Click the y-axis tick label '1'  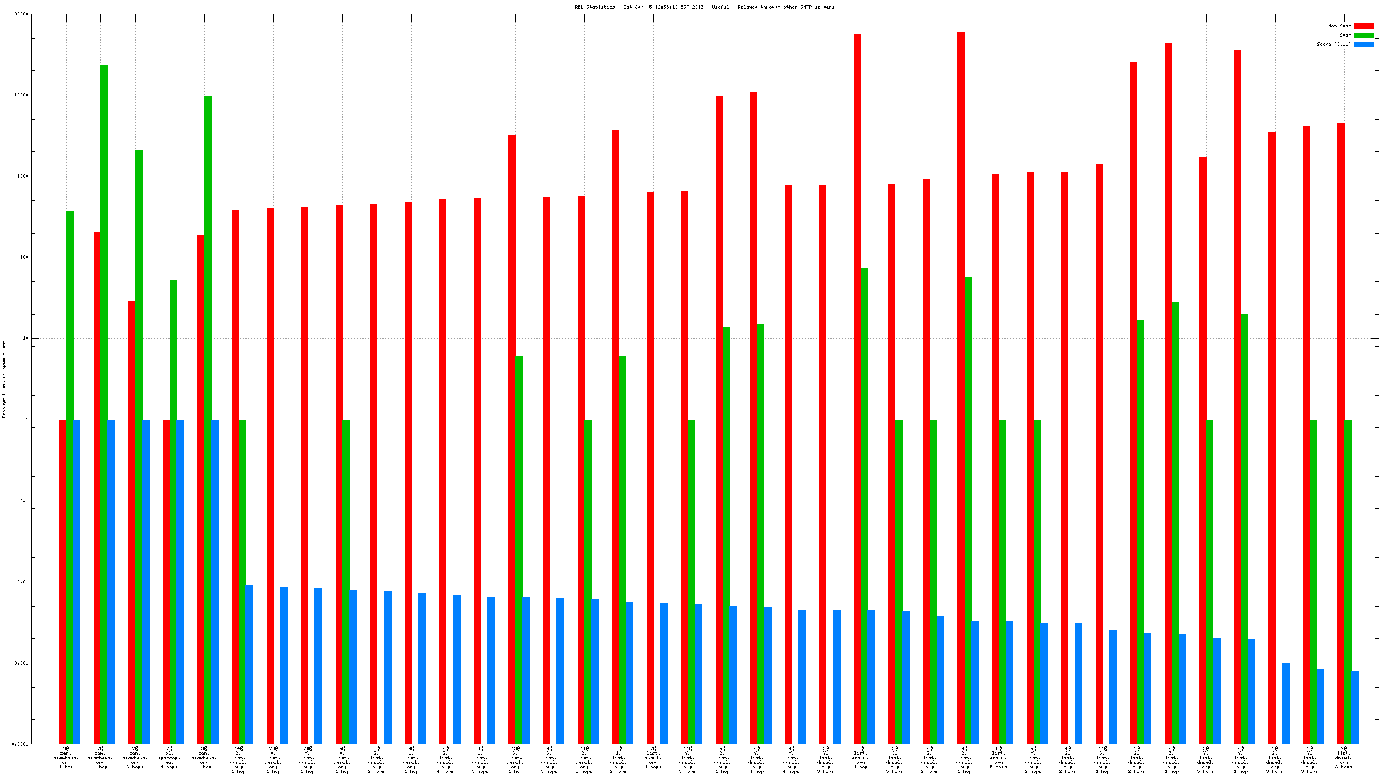point(26,420)
